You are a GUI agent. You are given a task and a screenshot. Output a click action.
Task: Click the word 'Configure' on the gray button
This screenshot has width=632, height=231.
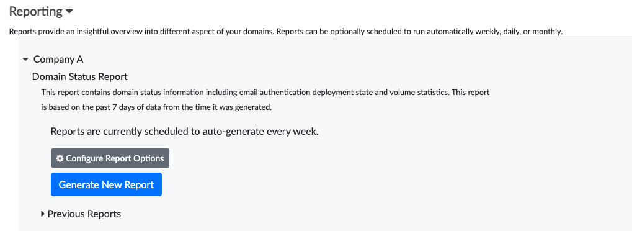click(x=84, y=158)
